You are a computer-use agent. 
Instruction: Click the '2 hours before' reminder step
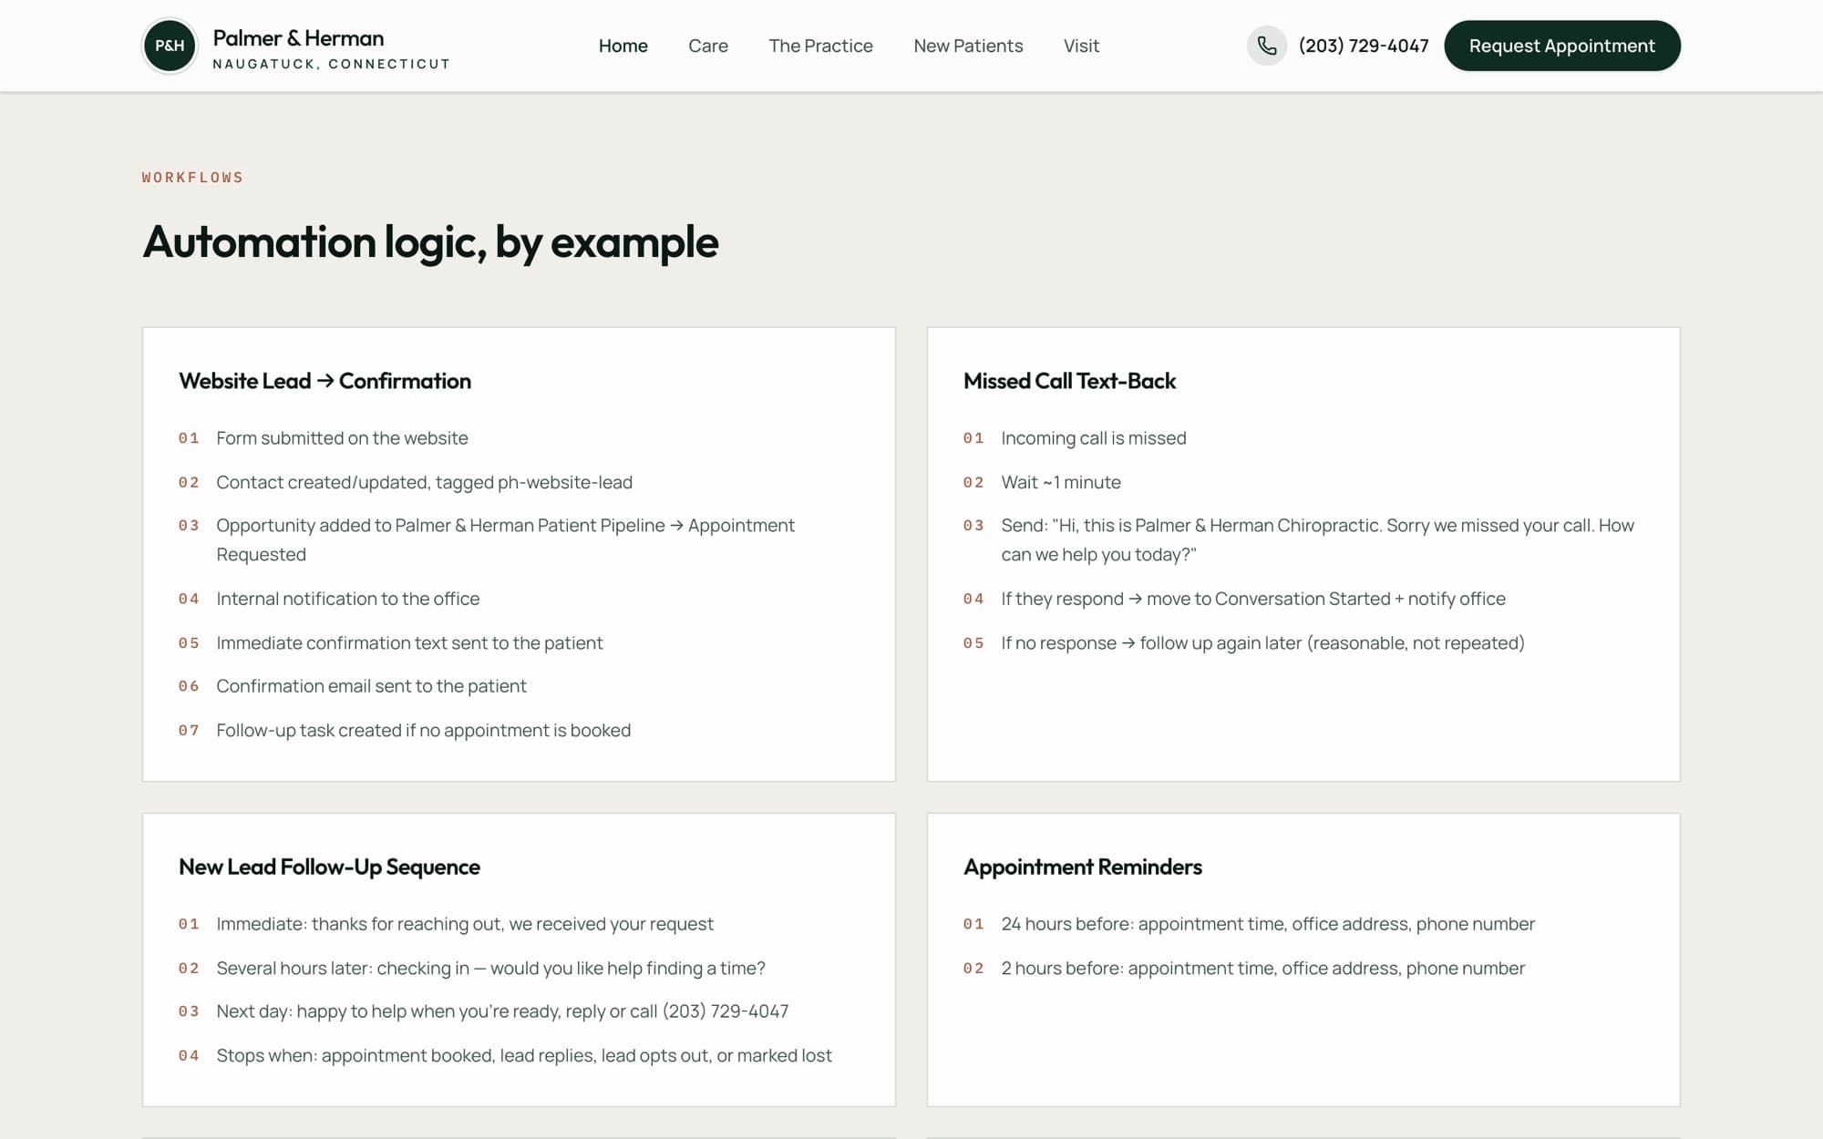pos(1262,968)
